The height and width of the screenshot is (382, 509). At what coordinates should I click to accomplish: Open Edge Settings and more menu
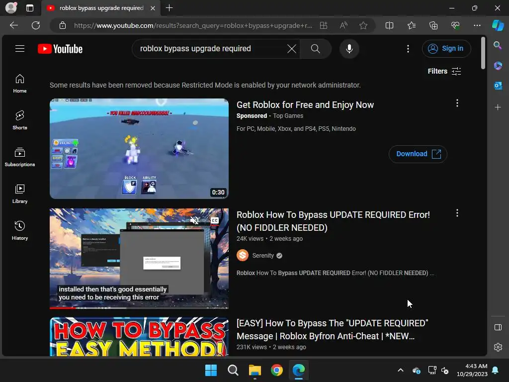click(x=477, y=25)
